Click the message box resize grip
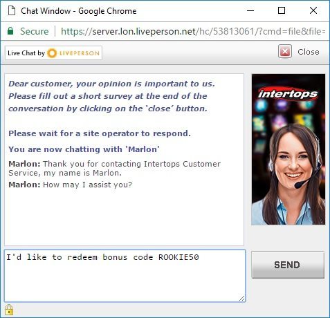Image resolution: width=330 pixels, height=318 pixels. 242,299
